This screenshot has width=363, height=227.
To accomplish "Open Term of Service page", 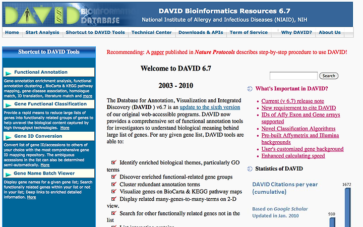I will 249,32.
